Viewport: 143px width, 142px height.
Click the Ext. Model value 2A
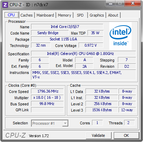tap(84, 66)
